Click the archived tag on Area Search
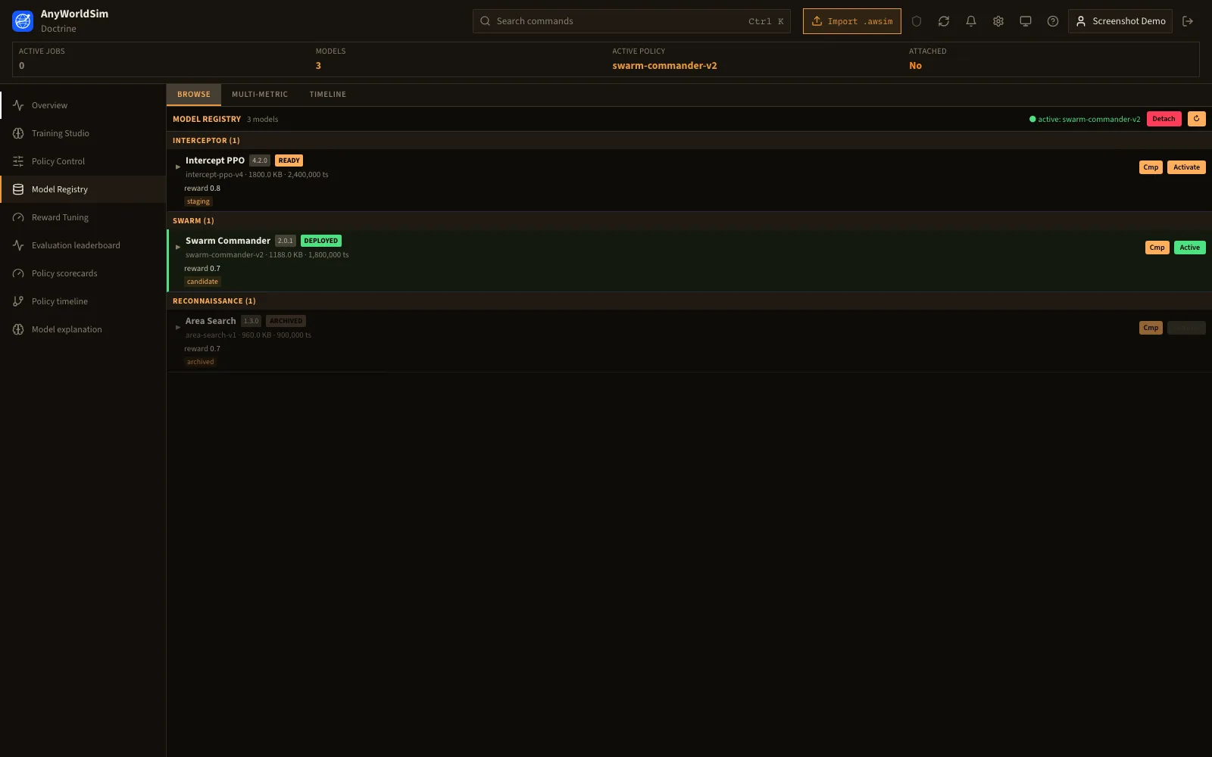The image size is (1212, 757). coord(201,362)
